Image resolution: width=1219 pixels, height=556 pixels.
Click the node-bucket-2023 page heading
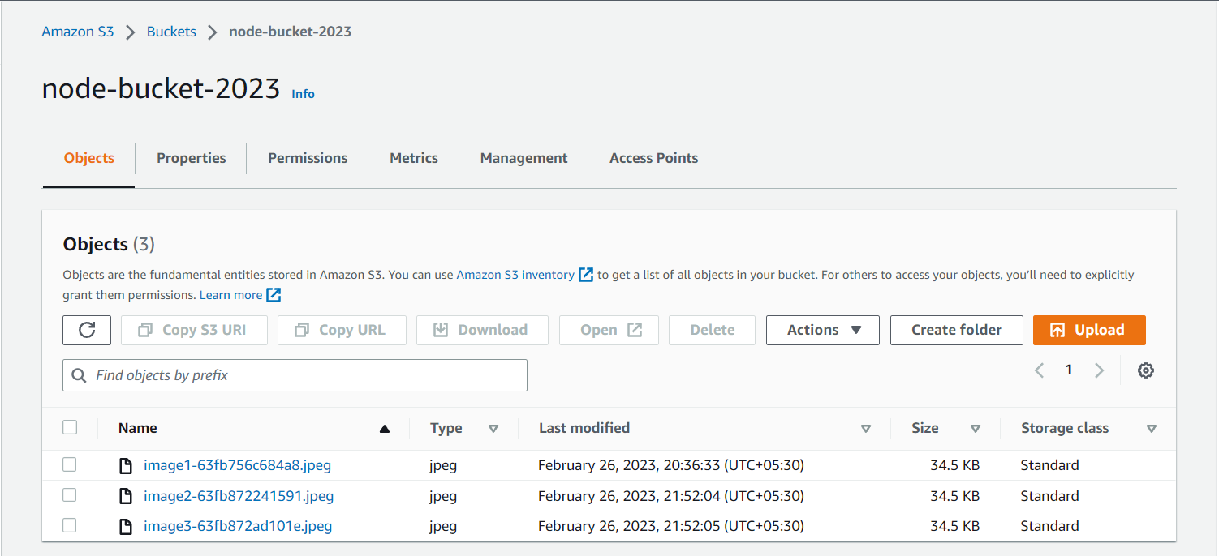pos(161,88)
